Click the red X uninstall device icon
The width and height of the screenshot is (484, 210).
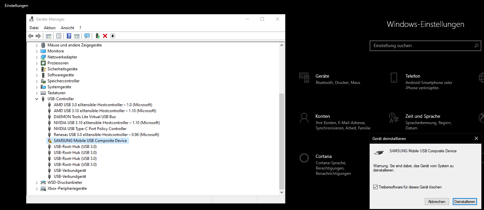click(105, 36)
